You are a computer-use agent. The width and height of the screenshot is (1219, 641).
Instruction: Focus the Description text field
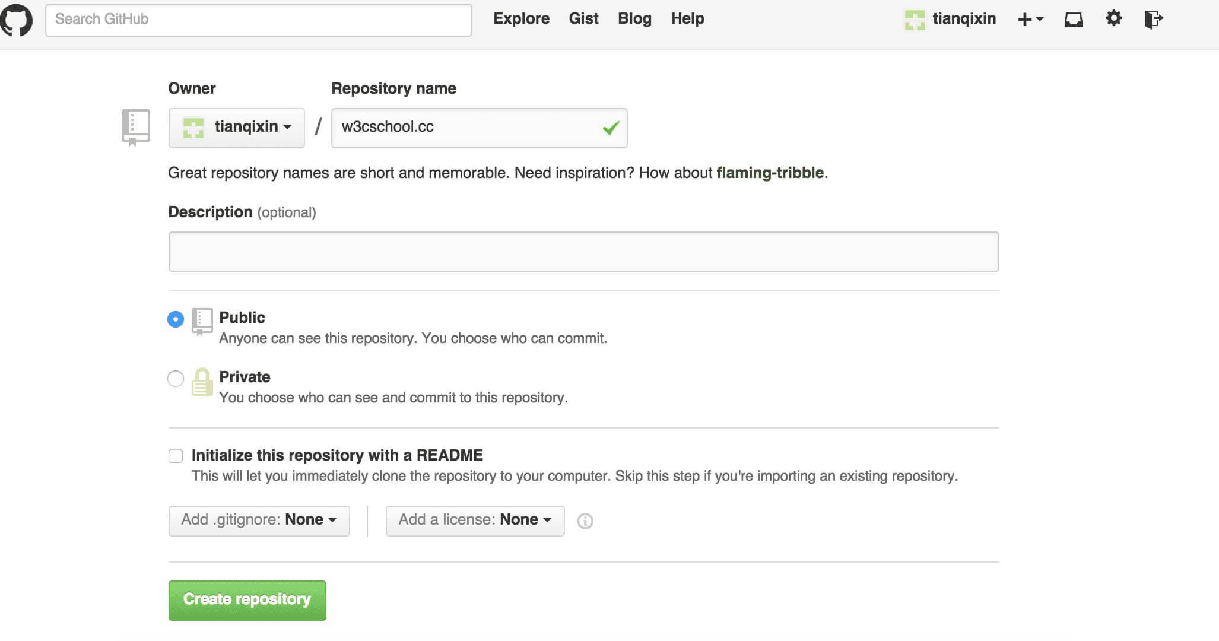point(583,252)
